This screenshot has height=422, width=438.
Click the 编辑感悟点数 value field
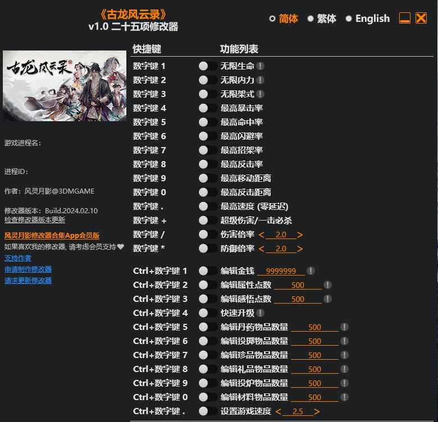298,299
